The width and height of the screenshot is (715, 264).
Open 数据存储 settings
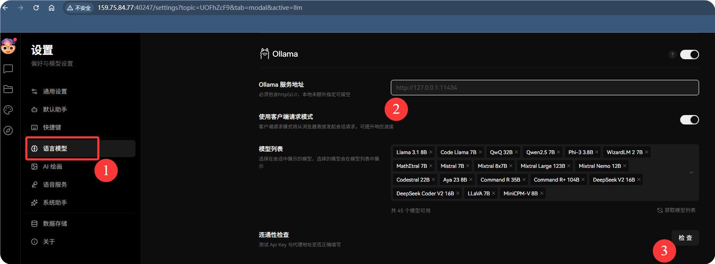(80, 224)
